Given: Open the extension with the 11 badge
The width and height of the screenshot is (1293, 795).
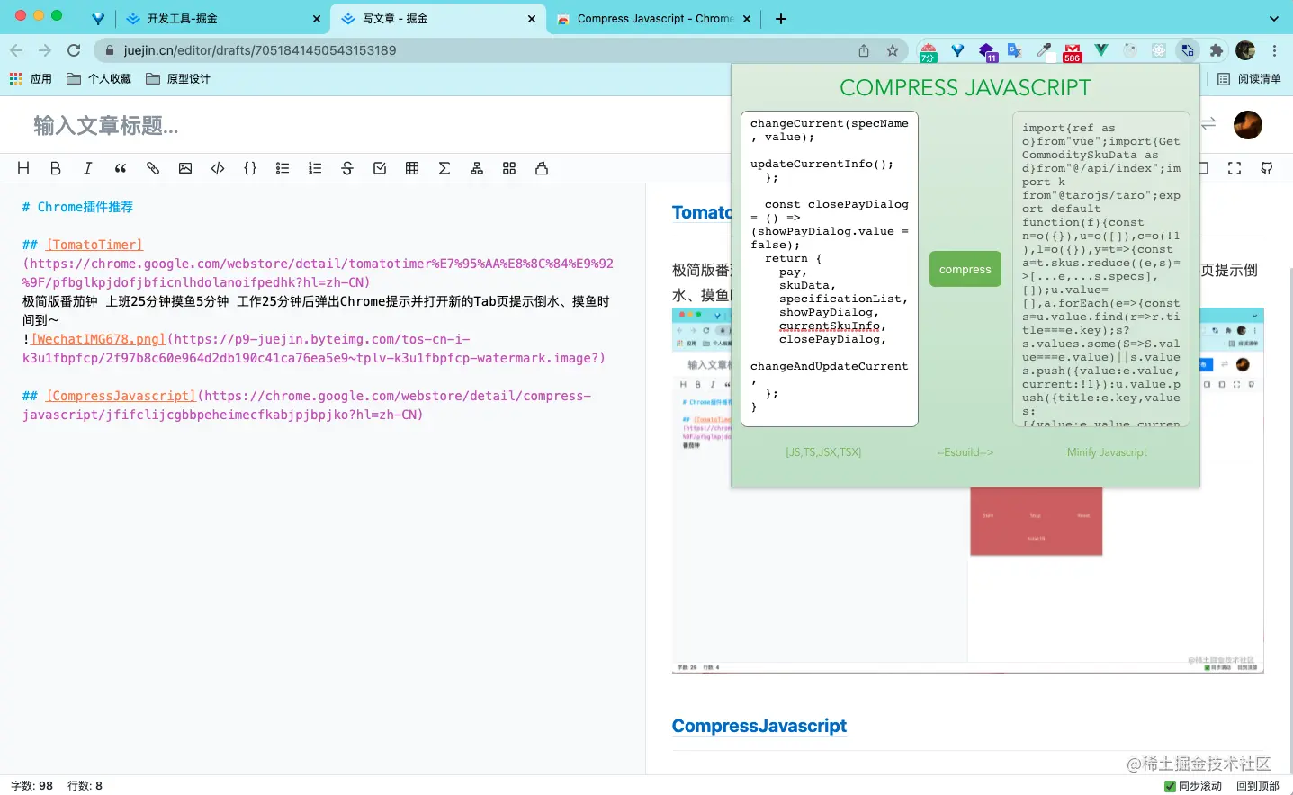Looking at the screenshot, I should (987, 51).
